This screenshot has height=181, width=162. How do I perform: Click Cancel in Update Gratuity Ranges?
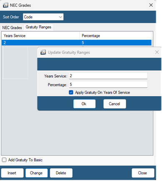115,104
